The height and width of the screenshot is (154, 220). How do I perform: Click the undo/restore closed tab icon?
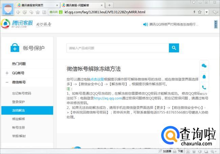click(x=31, y=12)
